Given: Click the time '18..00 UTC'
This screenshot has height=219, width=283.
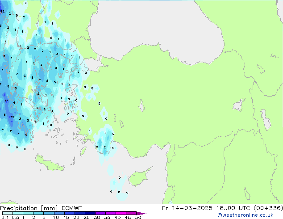Looking at the screenshot, I should tap(233, 208).
